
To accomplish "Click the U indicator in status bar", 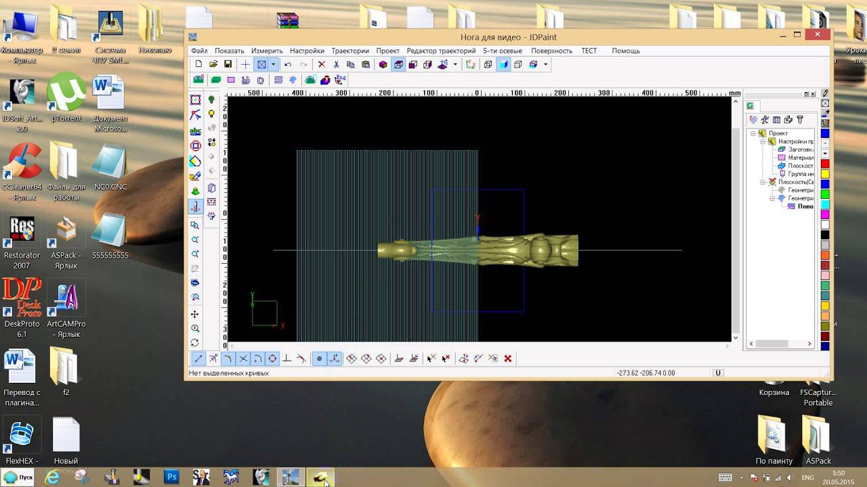I will click(718, 373).
